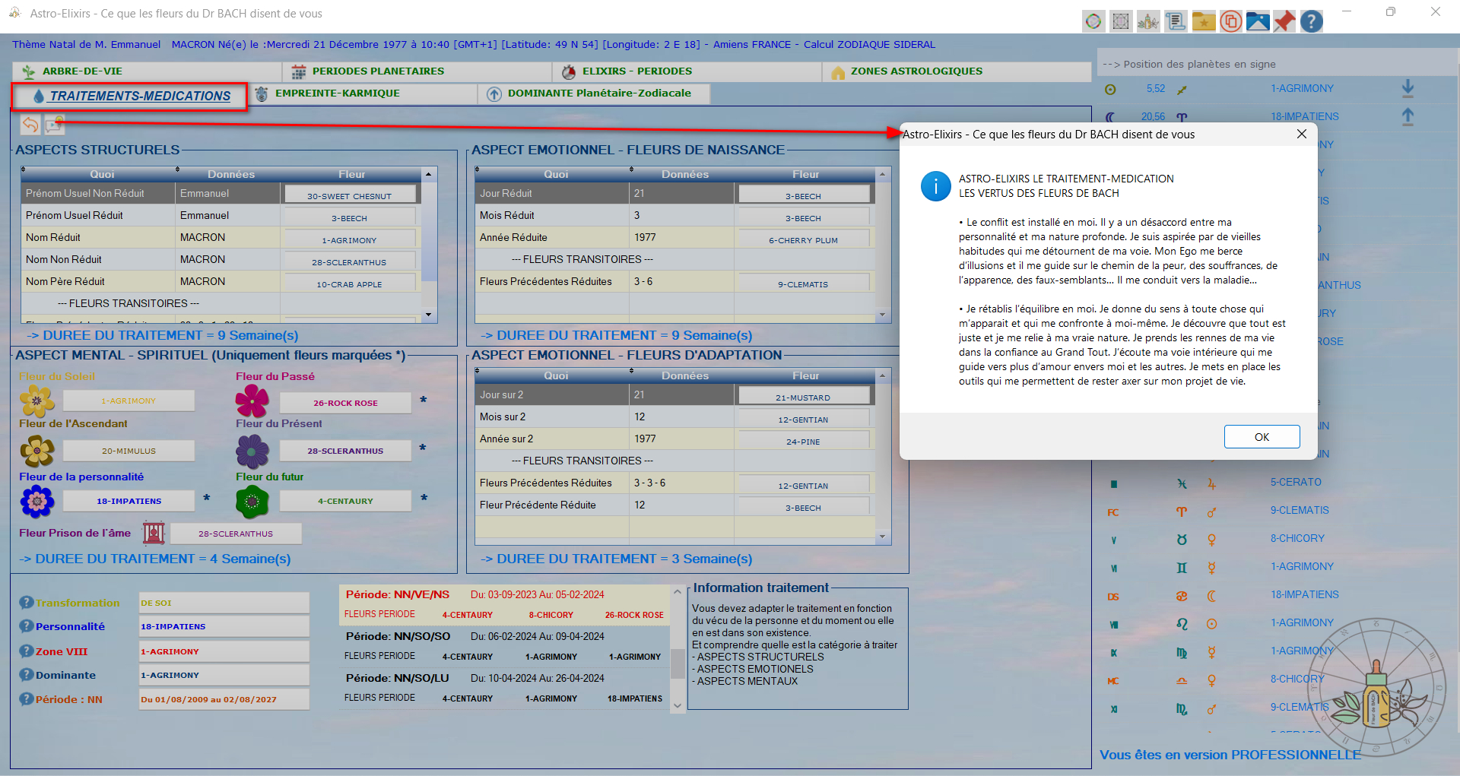Screen dimensions: 1460x776
Task: Click the down arrow of periods list scrollbar
Action: [678, 705]
